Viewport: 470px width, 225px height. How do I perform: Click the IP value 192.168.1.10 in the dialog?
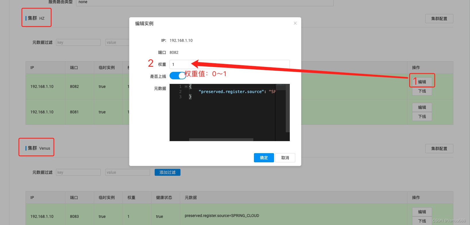click(181, 40)
